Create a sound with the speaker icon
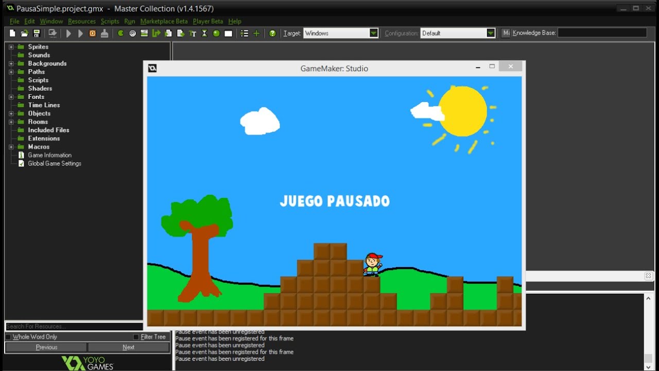 click(x=132, y=33)
